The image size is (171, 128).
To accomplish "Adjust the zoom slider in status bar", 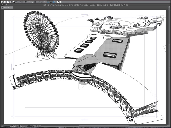I will (x=6, y=126).
